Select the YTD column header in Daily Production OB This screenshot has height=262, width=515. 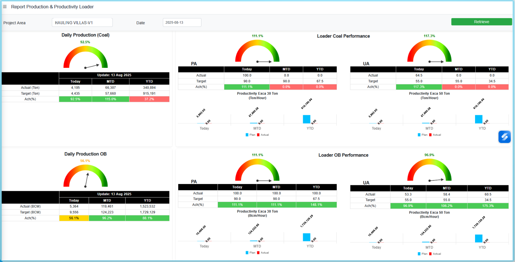[147, 200]
